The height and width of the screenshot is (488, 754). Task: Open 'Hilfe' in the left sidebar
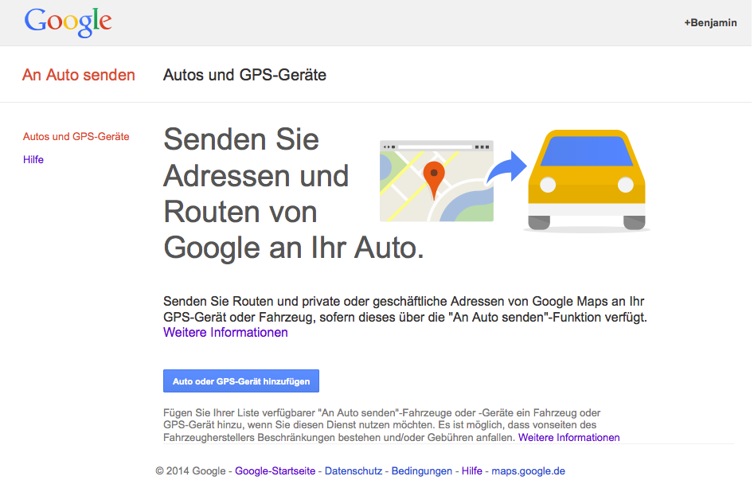(x=33, y=160)
